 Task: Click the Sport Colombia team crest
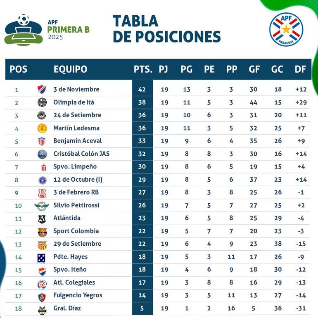(42, 231)
